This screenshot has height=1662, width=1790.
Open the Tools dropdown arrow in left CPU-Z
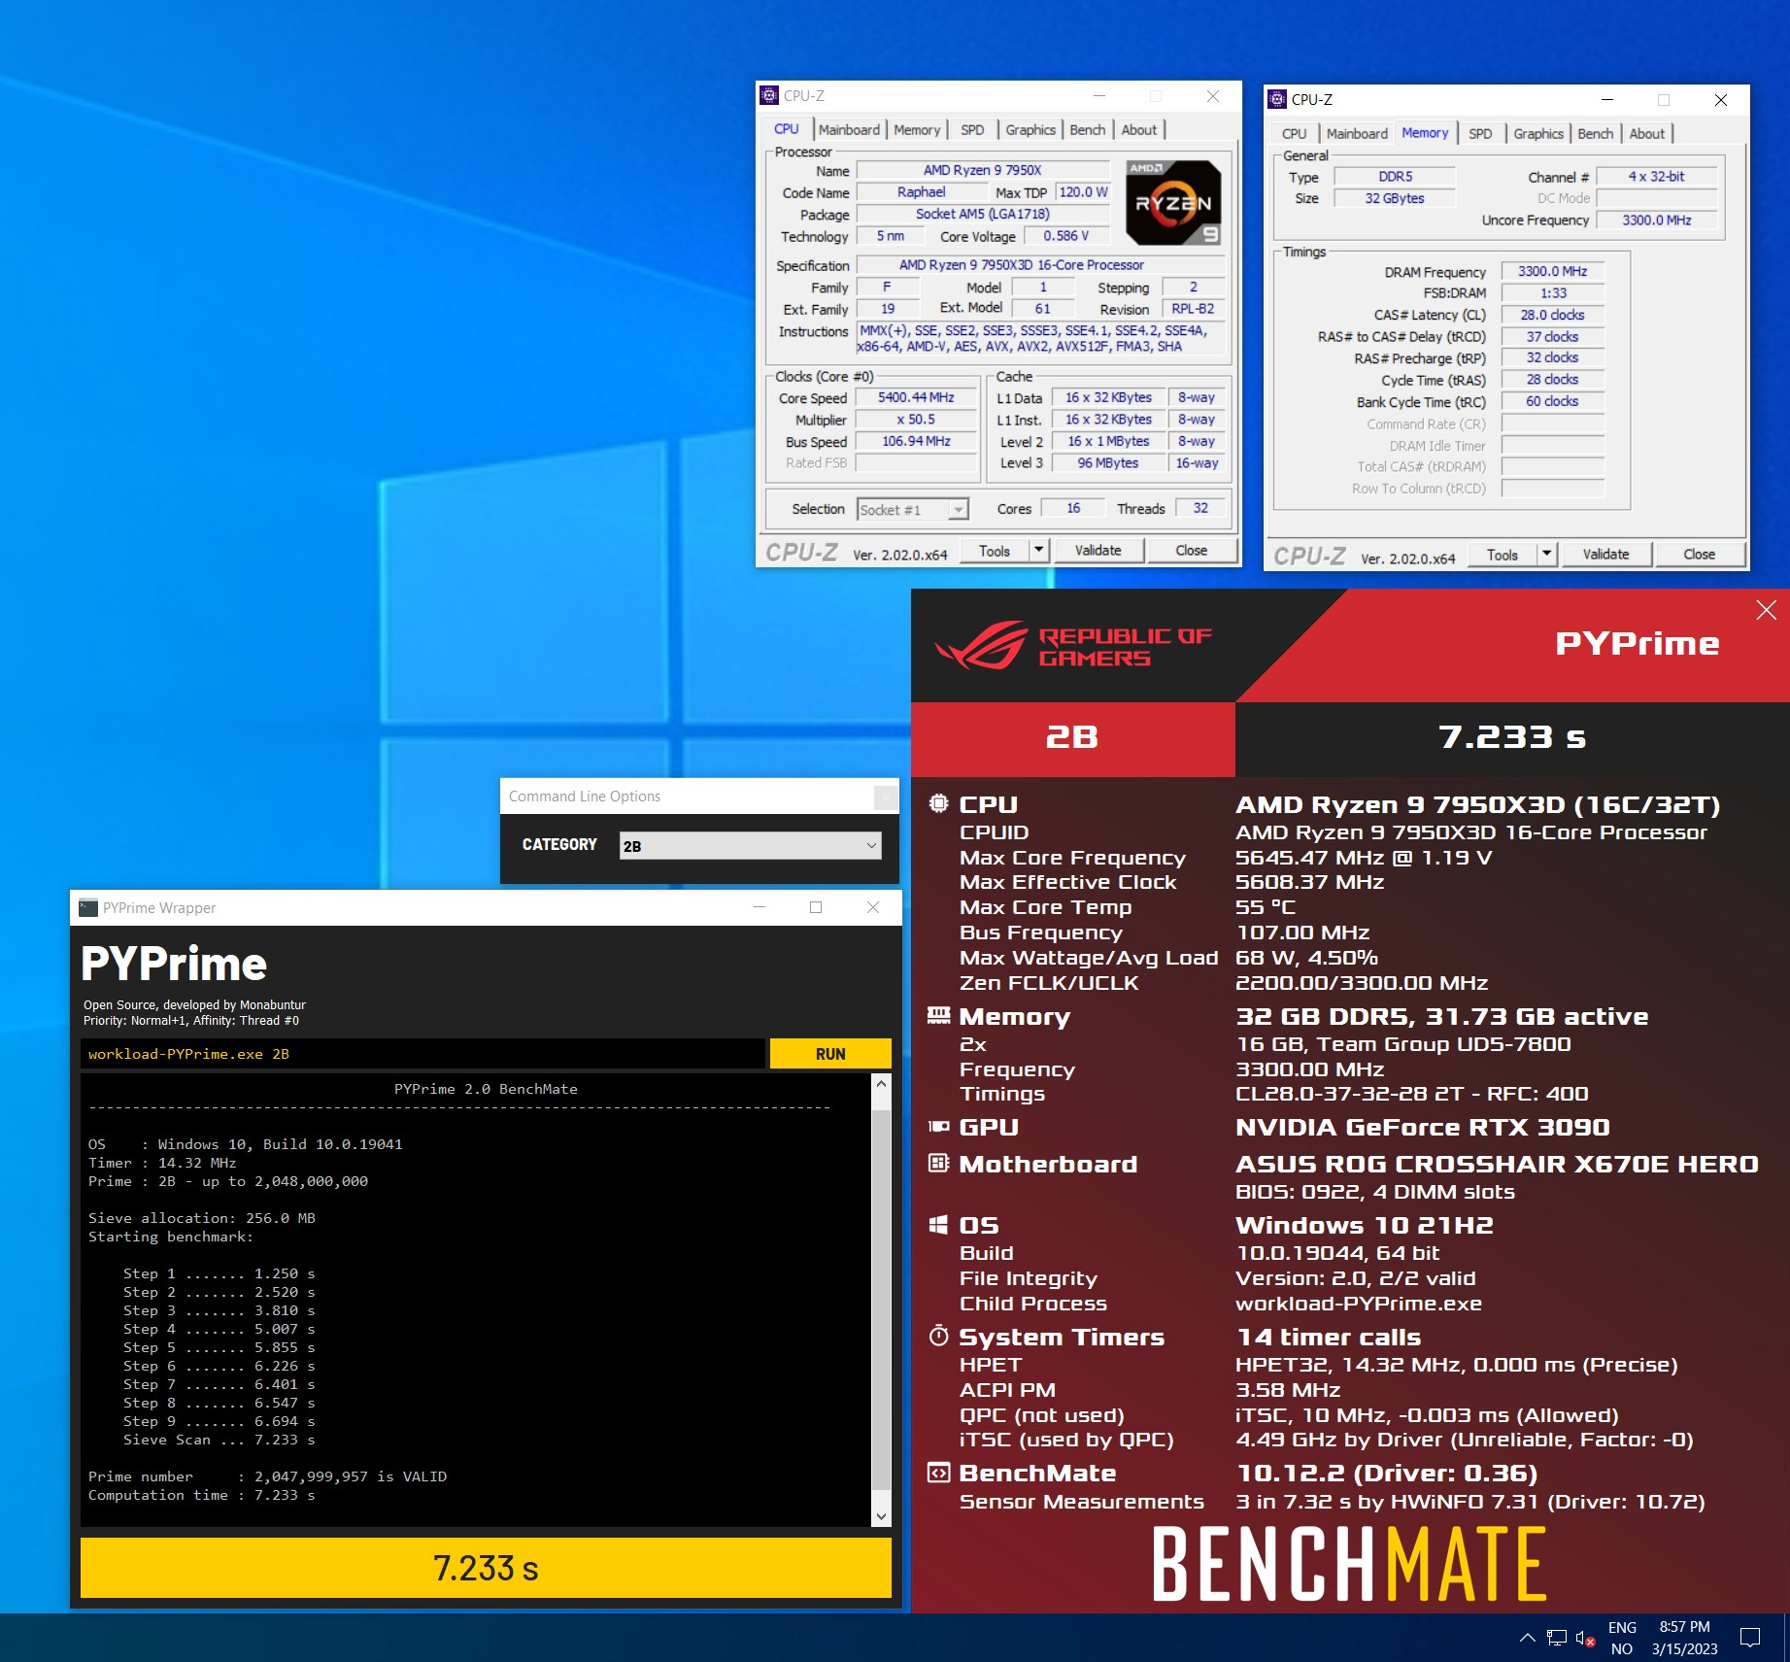point(1038,550)
